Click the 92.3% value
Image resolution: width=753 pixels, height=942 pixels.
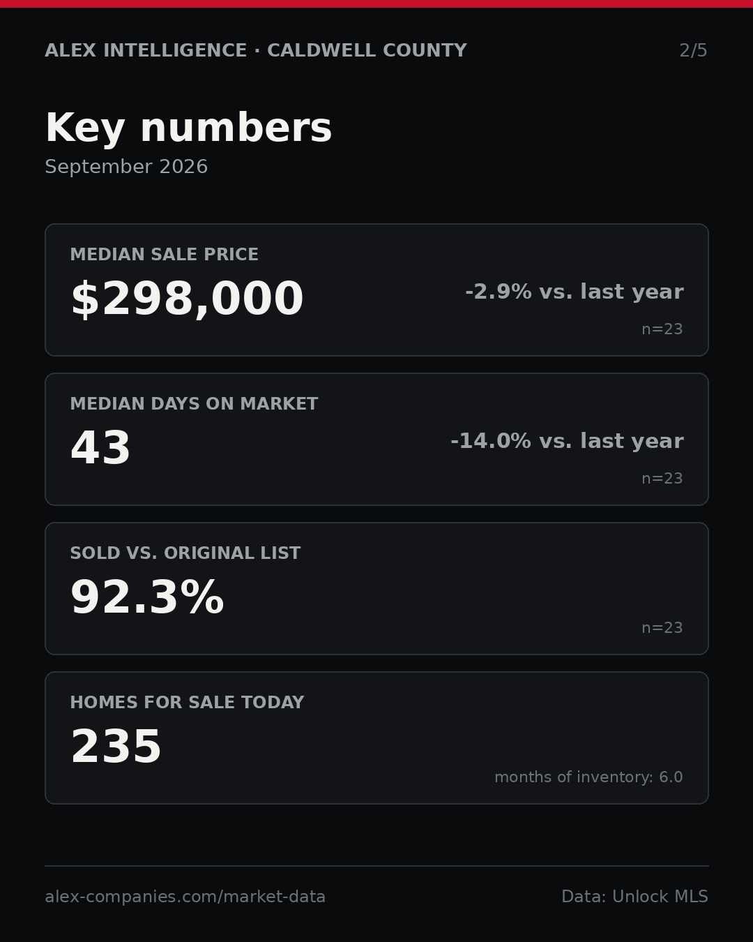point(147,598)
